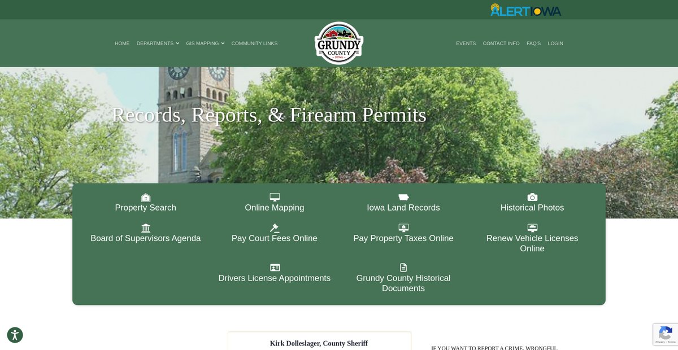Image resolution: width=678 pixels, height=350 pixels.
Task: Click the ID card icon for Drivers License
Action: click(x=275, y=268)
